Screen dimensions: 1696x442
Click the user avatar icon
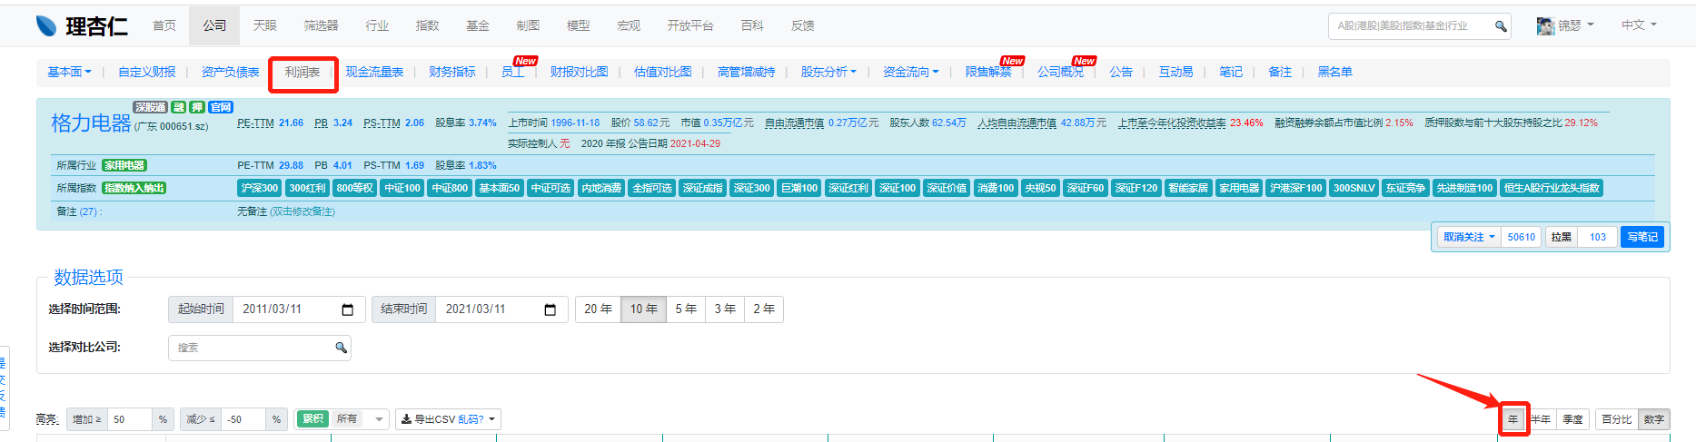[x=1545, y=26]
